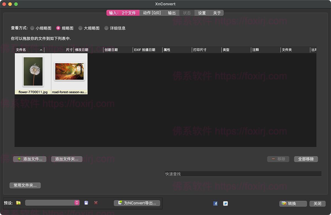Screen dimensions: 331x215
Task: Click the Facebook share icon
Action: 215,203
